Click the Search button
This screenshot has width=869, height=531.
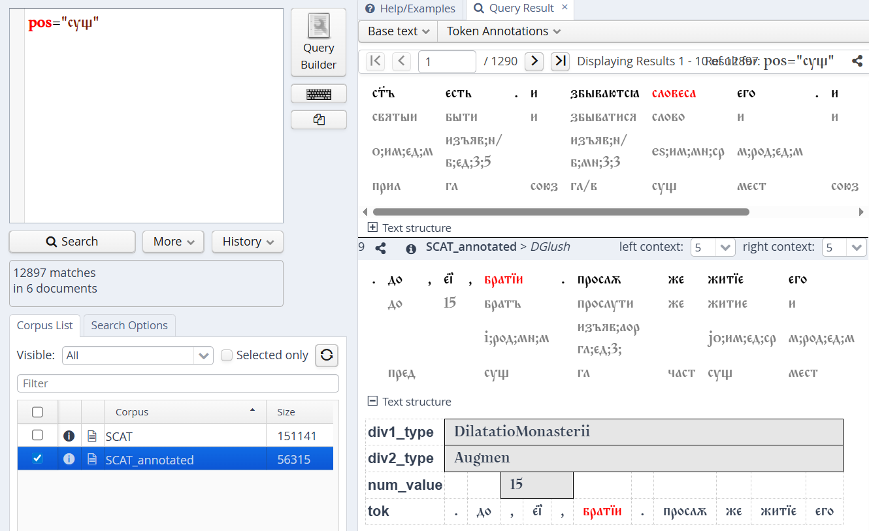(72, 242)
